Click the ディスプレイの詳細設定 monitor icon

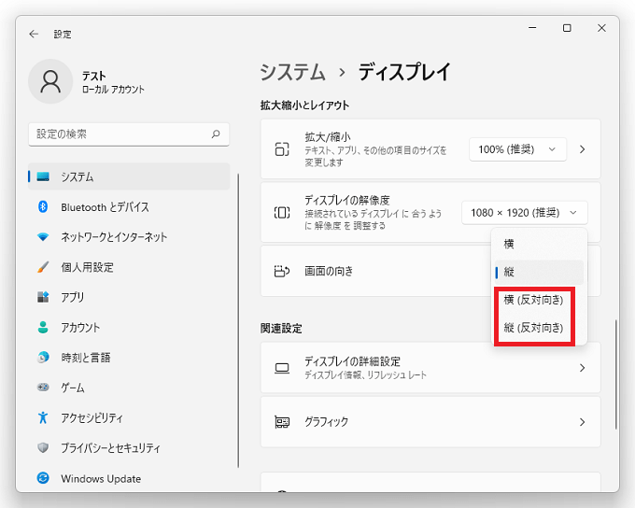pos(282,368)
